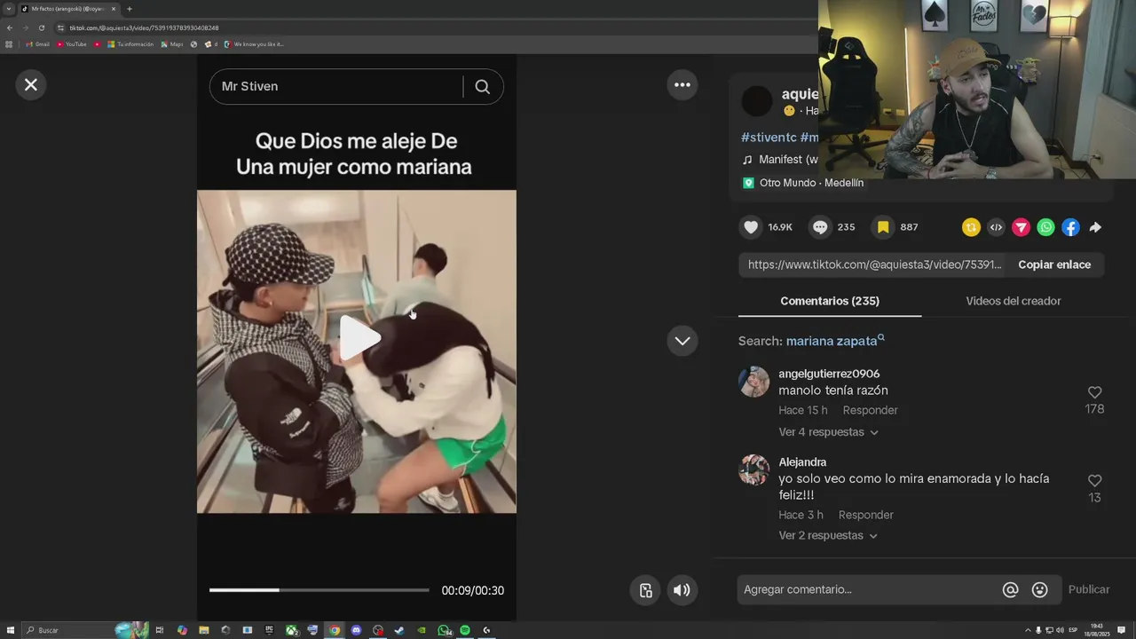This screenshot has width=1136, height=639.
Task: Click the video progress bar
Action: [x=319, y=590]
